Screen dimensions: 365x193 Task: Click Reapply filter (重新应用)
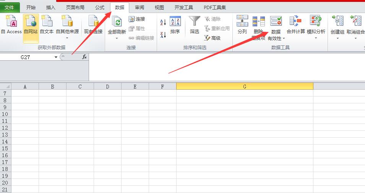[x=217, y=28]
